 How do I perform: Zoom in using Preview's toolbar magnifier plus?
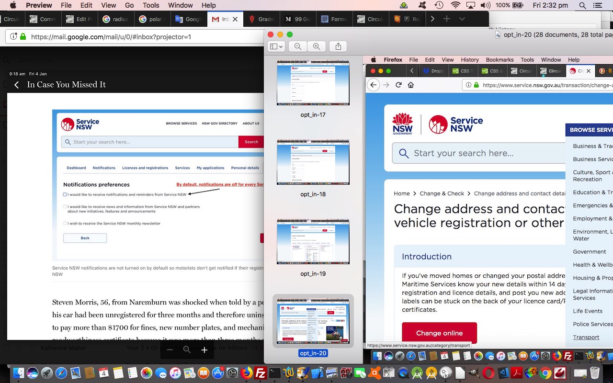pos(317,46)
